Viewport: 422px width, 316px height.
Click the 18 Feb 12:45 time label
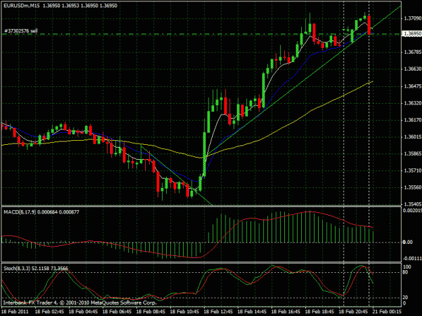click(218, 312)
